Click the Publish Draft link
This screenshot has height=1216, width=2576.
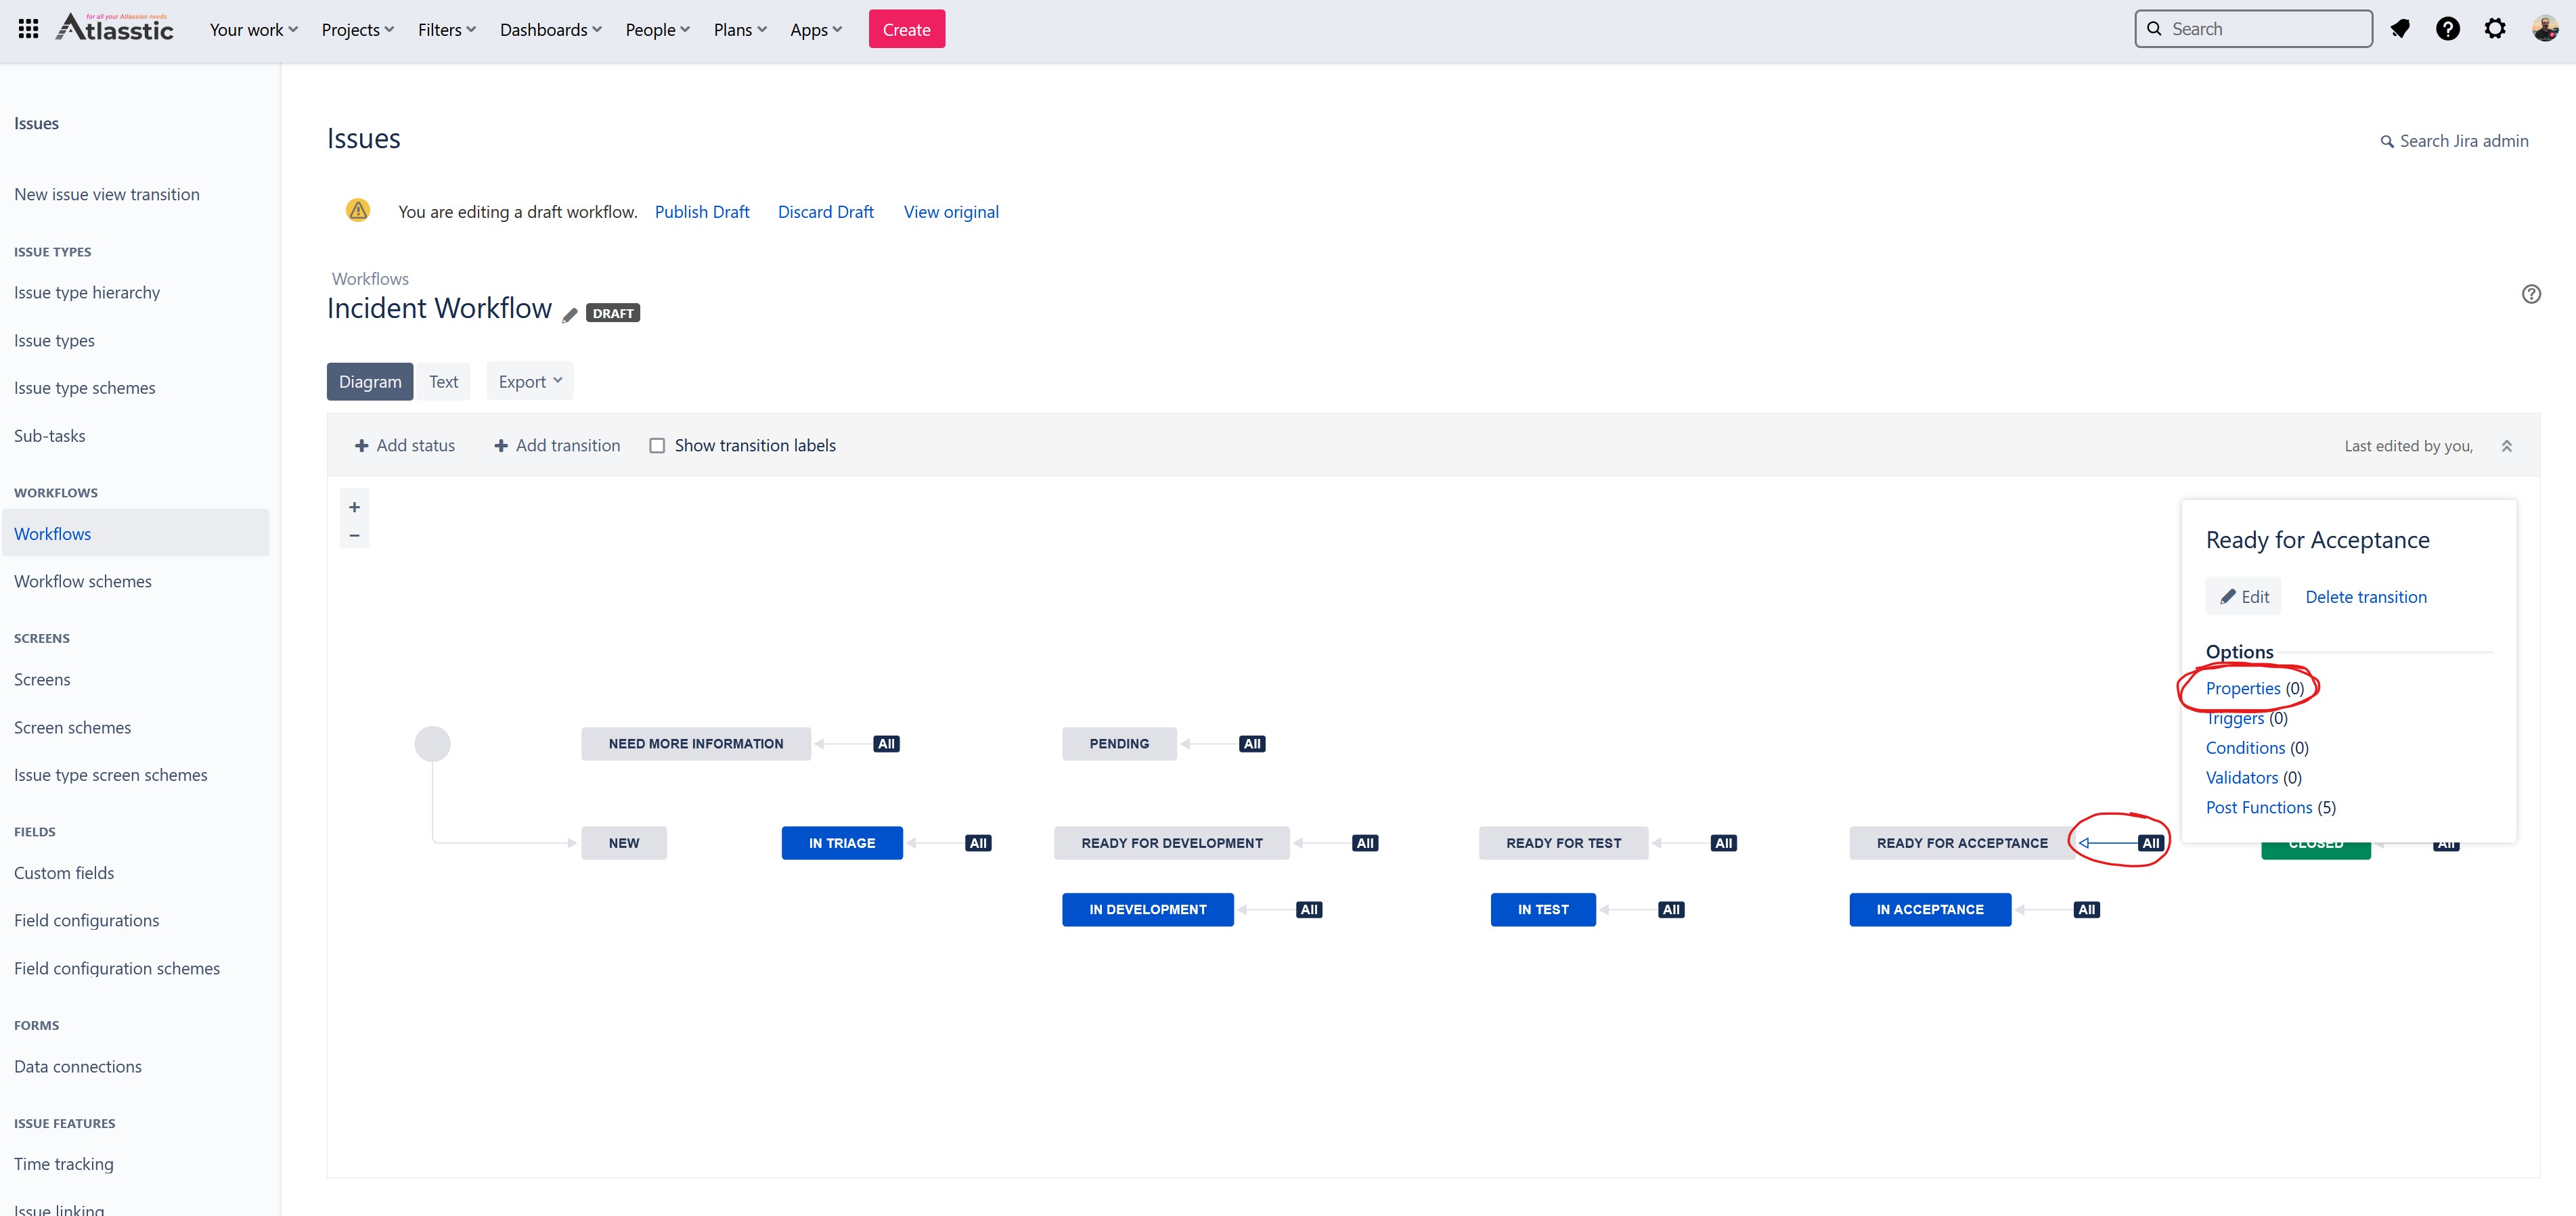pyautogui.click(x=701, y=212)
